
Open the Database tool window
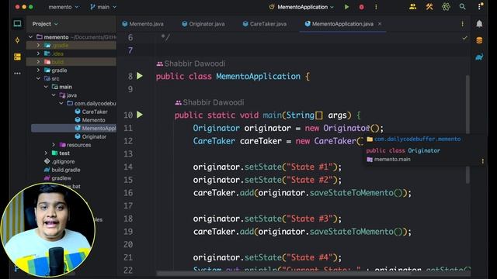coord(479,40)
